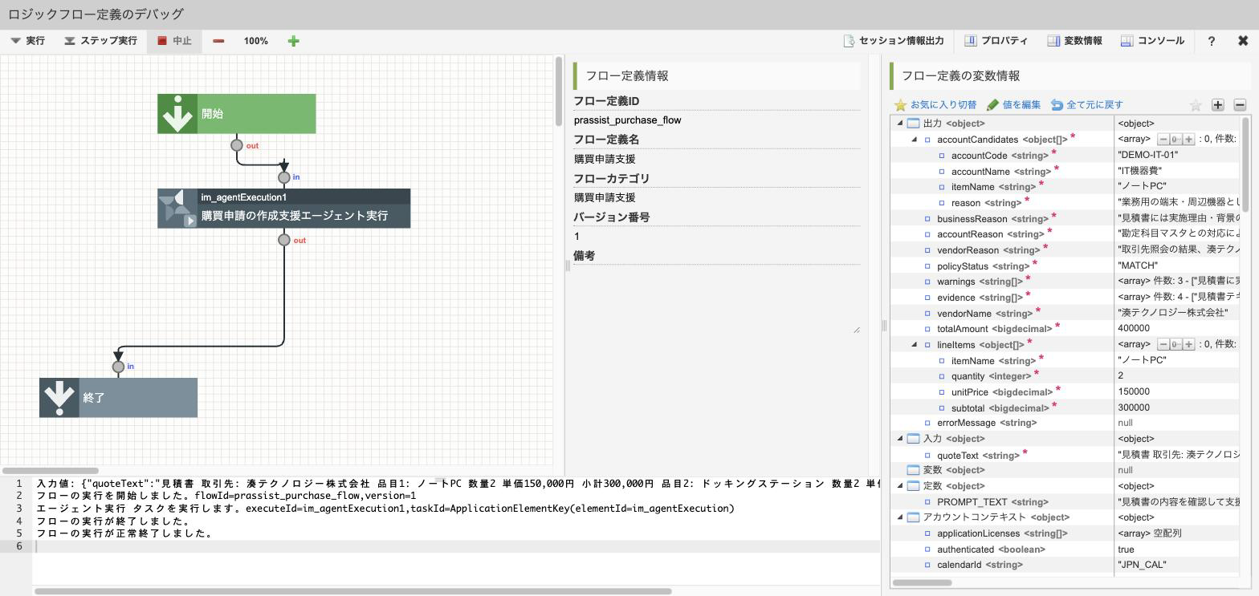Toggle the コンソール panel
The height and width of the screenshot is (596, 1259).
1152,41
